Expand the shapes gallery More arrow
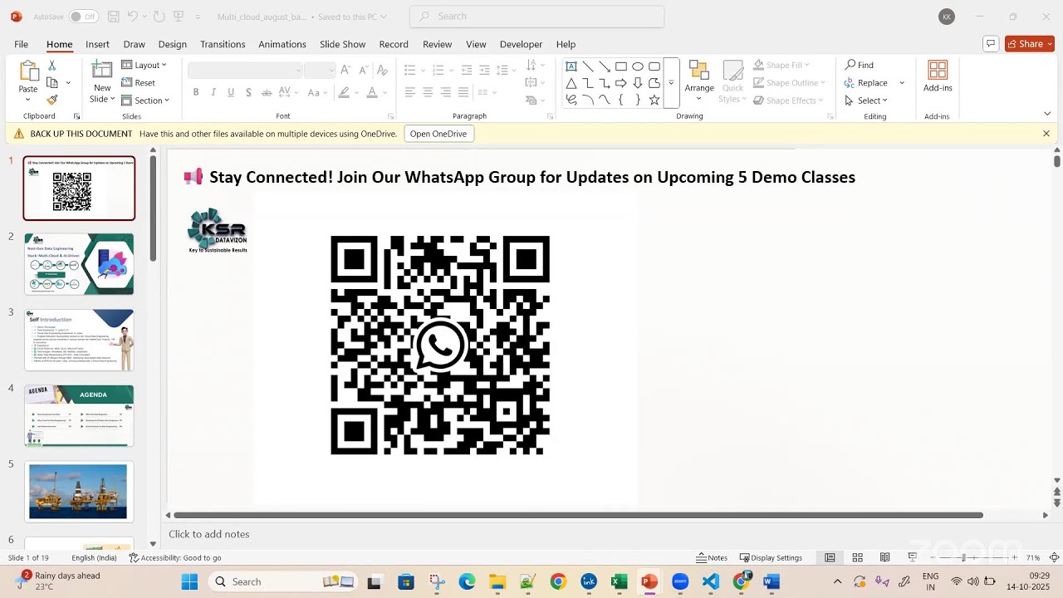 click(x=671, y=83)
